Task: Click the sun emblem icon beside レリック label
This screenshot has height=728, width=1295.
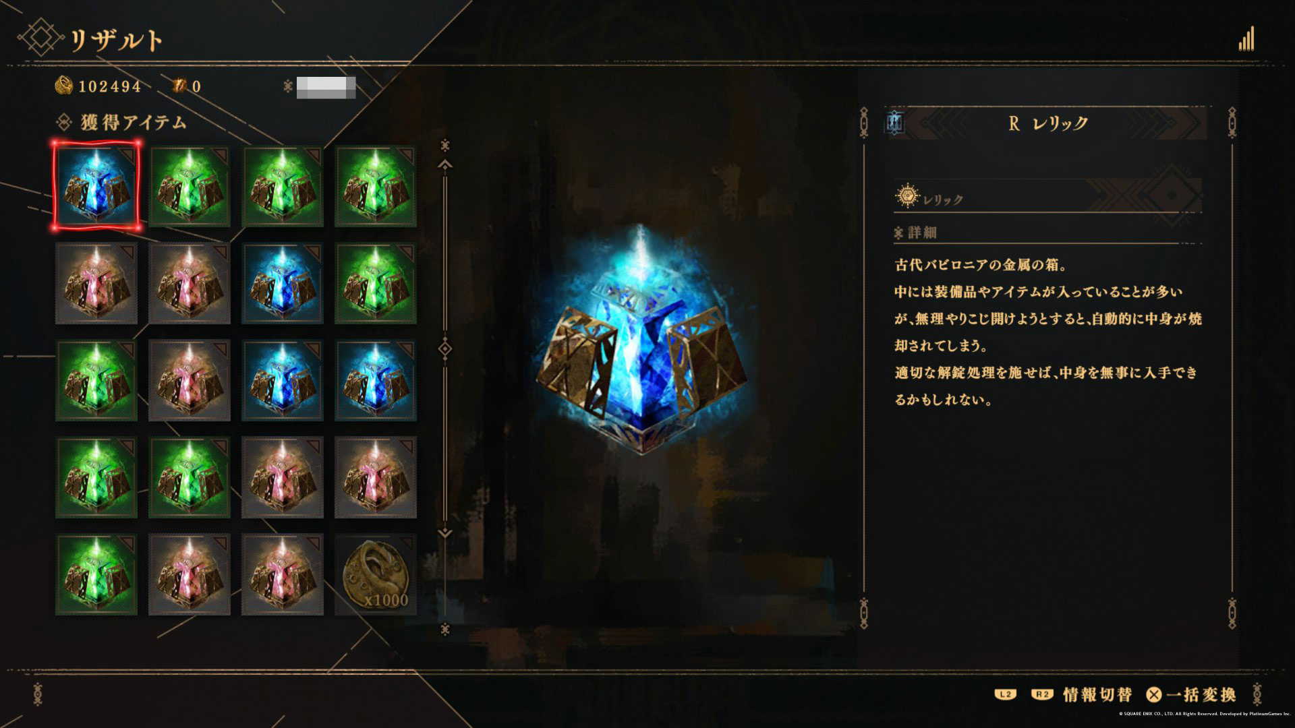Action: tap(907, 196)
